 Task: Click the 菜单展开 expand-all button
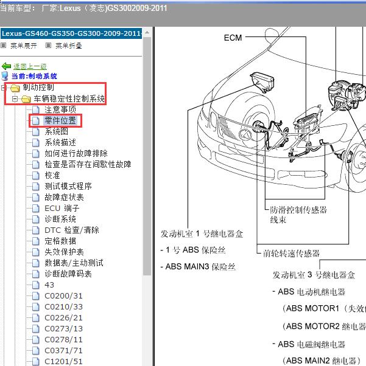(24, 46)
